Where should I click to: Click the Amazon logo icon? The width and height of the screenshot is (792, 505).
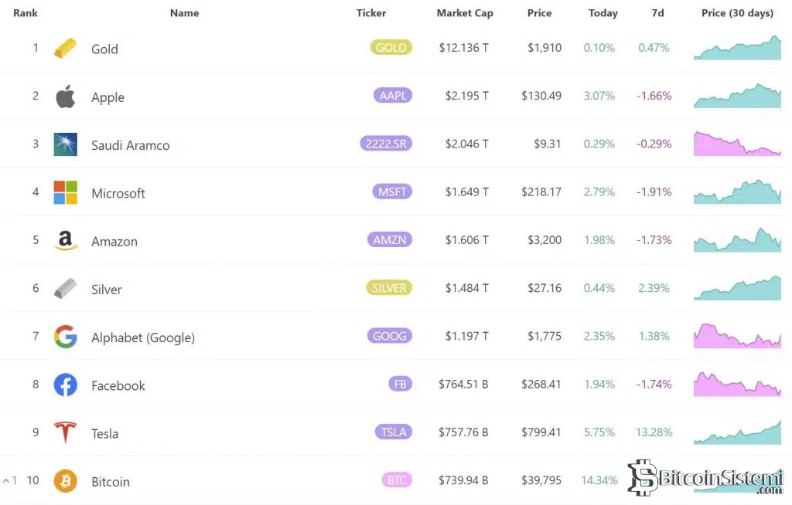tap(66, 241)
